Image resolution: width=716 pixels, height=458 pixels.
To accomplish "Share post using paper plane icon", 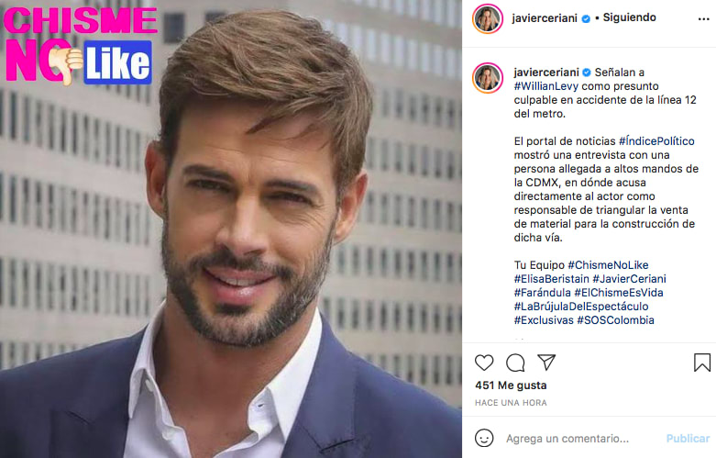I will (546, 362).
